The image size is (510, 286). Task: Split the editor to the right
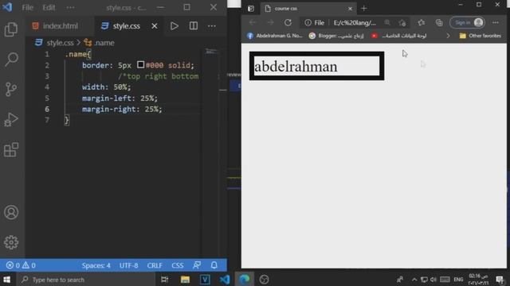click(194, 26)
